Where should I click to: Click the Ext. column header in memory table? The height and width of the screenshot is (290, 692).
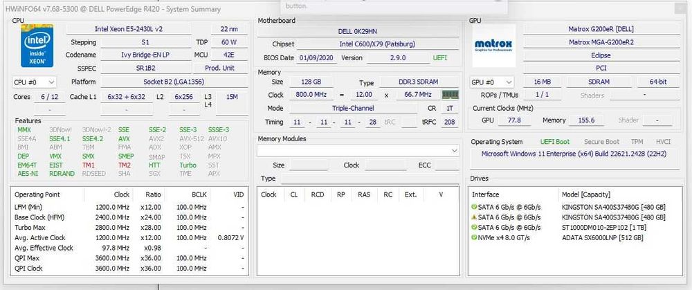click(x=411, y=194)
